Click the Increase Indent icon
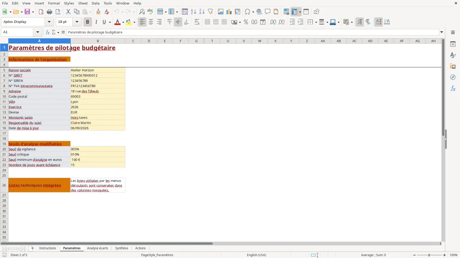This screenshot has width=460, height=258. (292, 22)
